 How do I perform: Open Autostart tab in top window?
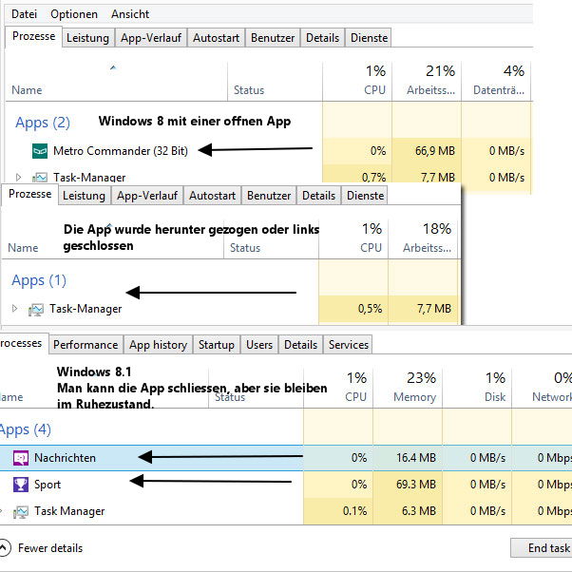(x=217, y=38)
